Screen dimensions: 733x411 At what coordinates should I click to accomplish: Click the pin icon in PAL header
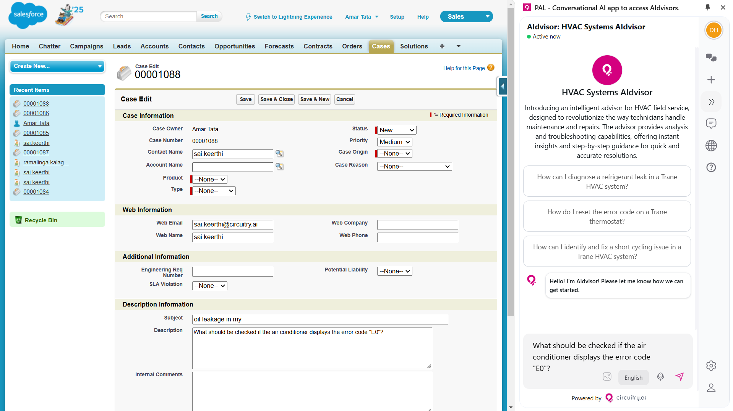[707, 7]
